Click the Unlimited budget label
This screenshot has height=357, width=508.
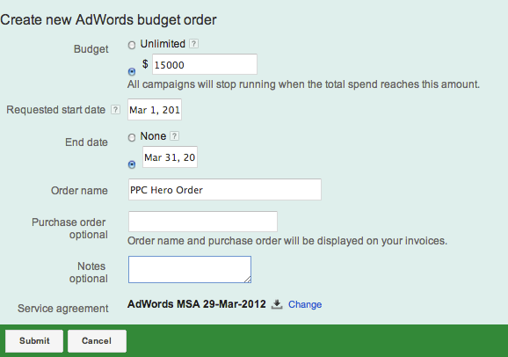[x=163, y=44]
